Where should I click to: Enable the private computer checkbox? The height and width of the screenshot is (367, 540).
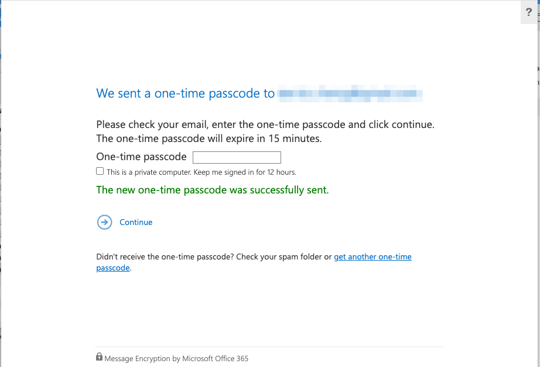100,171
